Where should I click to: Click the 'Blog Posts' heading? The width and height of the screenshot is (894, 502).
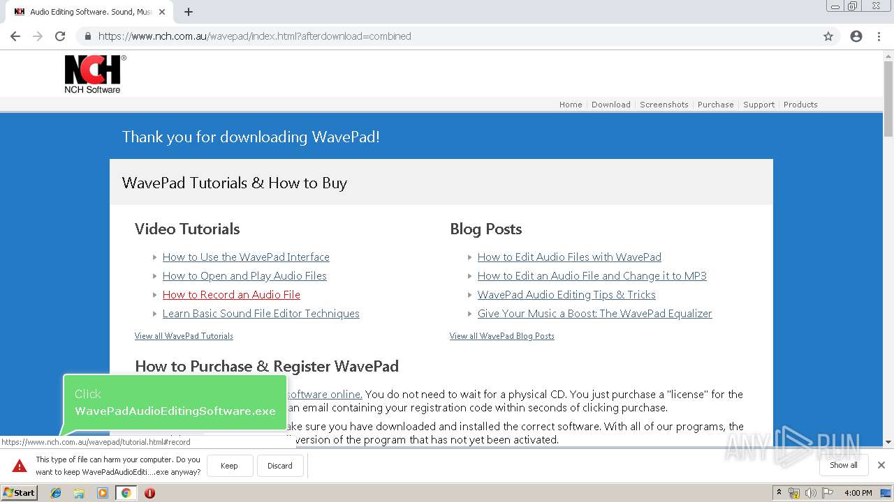point(486,229)
